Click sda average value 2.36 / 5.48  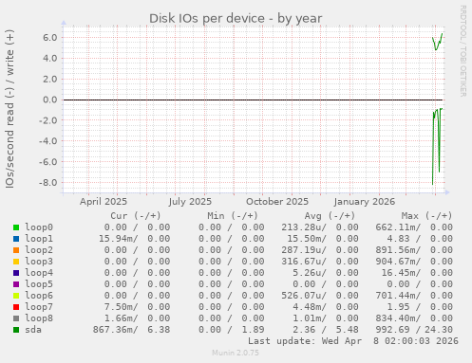(x=326, y=330)
